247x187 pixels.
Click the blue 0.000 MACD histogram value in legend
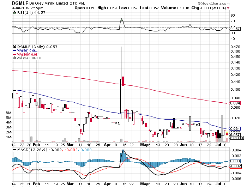click(x=86, y=150)
